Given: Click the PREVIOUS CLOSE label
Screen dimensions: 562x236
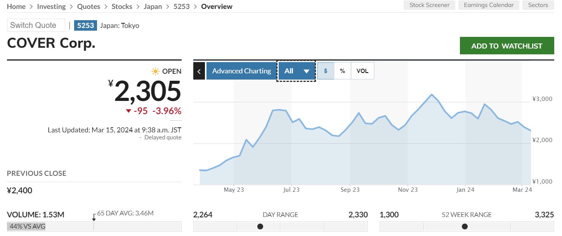Looking at the screenshot, I should tap(36, 174).
